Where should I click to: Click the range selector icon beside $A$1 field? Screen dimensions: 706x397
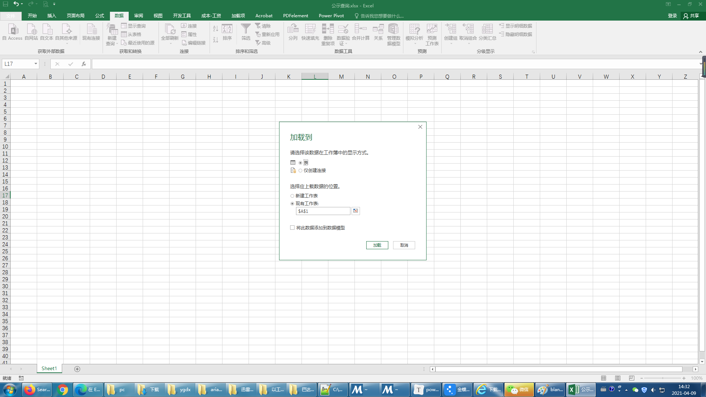coord(355,211)
